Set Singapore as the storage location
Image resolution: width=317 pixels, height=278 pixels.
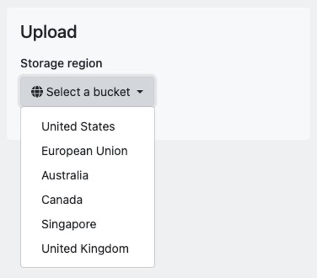(69, 224)
